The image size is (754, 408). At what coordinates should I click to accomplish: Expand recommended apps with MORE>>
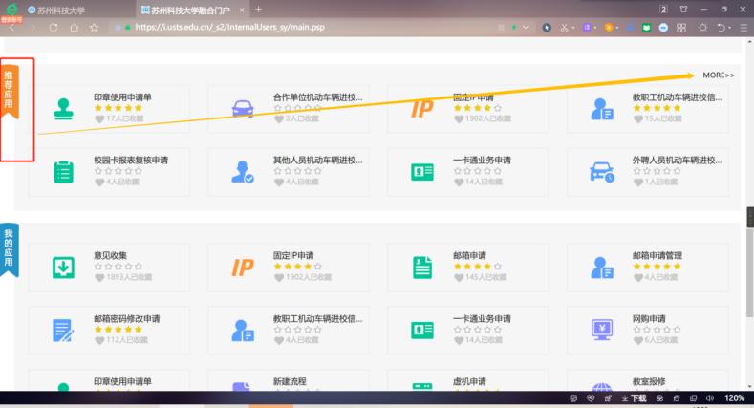(719, 75)
